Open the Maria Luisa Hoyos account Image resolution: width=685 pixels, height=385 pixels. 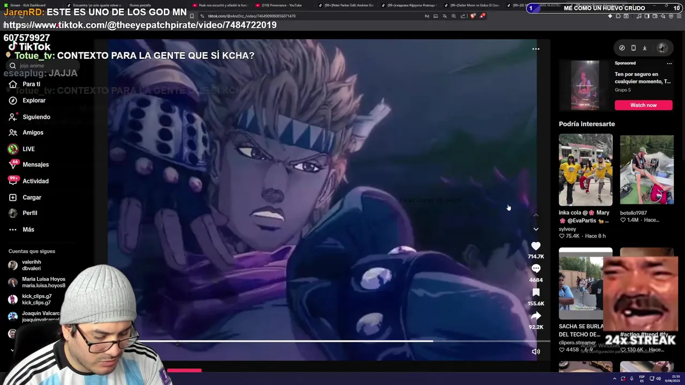pos(36,282)
